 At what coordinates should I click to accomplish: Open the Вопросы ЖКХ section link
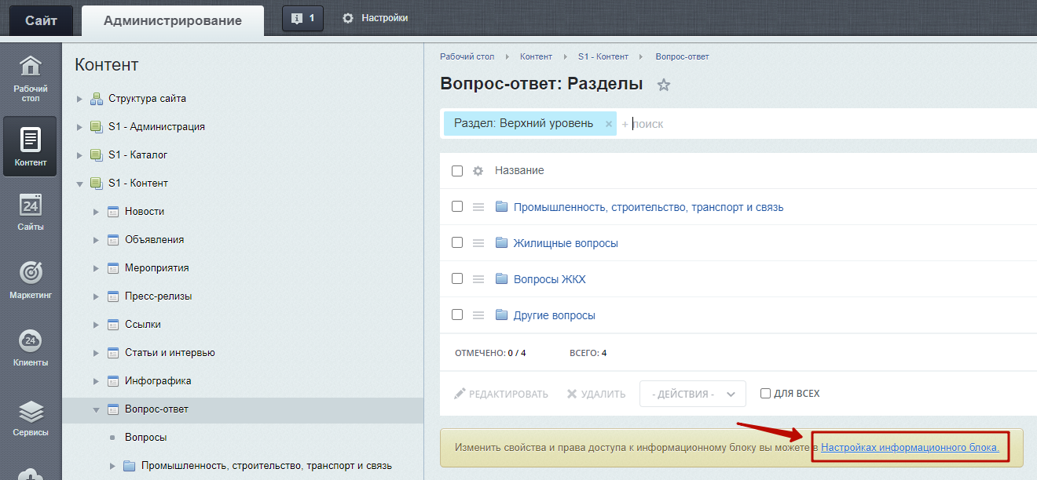coord(549,279)
